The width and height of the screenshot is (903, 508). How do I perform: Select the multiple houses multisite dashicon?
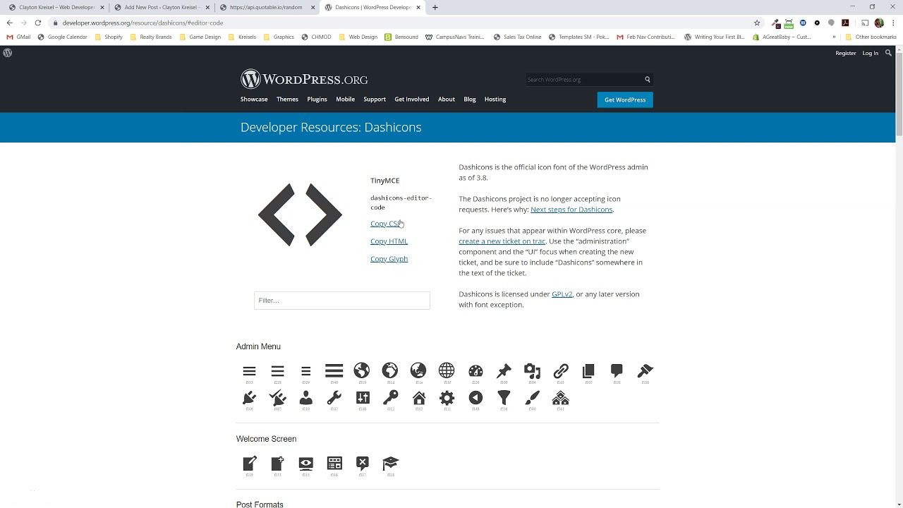point(561,398)
